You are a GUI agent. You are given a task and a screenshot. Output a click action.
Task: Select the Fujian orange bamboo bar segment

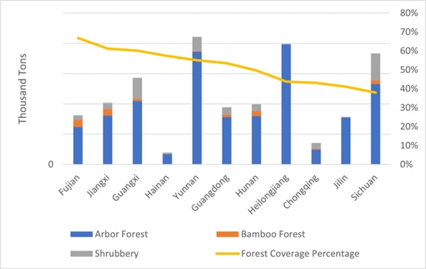(x=78, y=123)
